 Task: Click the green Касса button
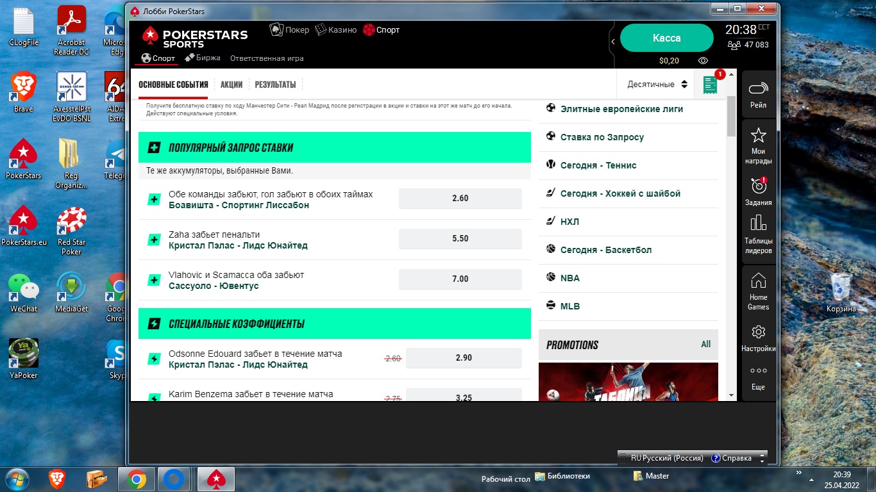(x=667, y=38)
